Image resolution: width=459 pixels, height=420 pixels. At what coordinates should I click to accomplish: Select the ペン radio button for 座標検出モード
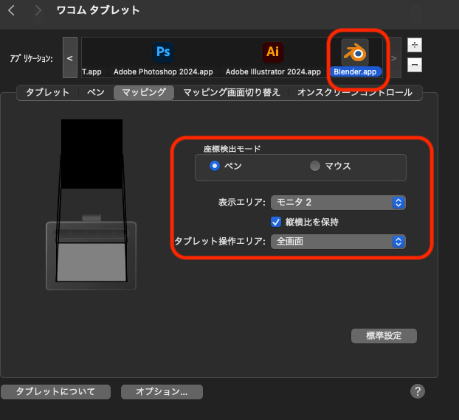click(215, 166)
